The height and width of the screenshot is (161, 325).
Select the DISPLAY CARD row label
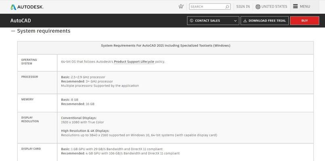[x=31, y=149]
